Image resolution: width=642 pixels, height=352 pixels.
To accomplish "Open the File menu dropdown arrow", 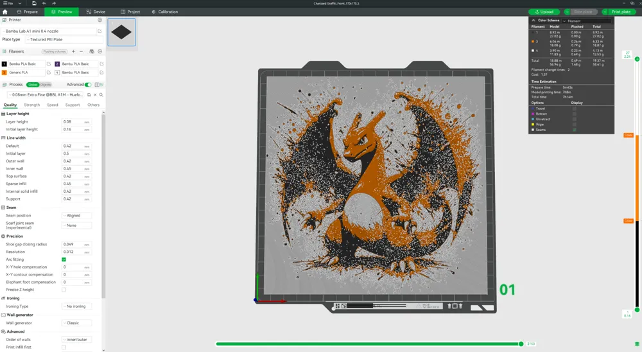I will pyautogui.click(x=20, y=3).
